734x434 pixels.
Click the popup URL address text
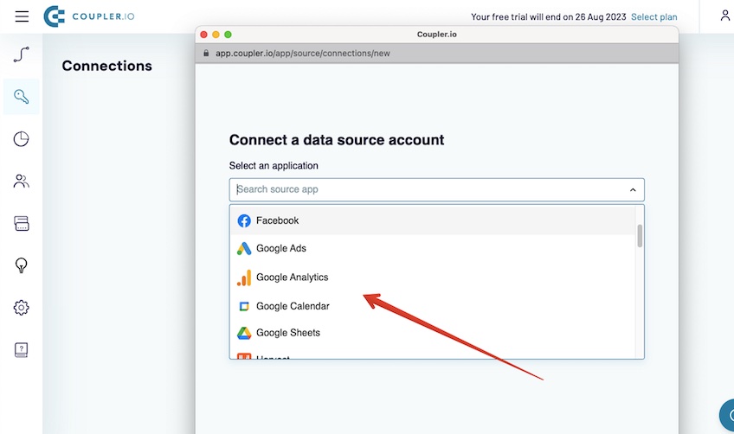click(302, 54)
